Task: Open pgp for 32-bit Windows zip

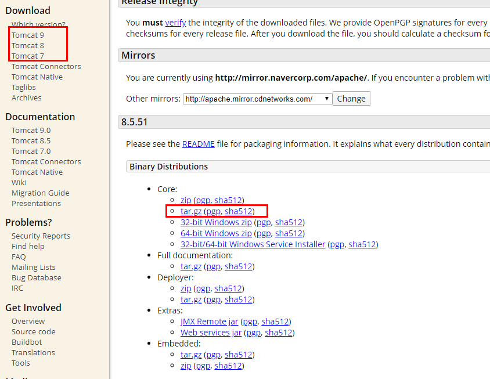Action: click(264, 222)
